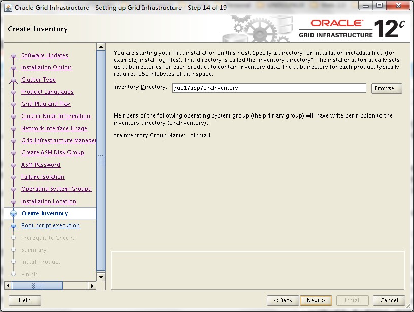Click the horizontal scrollbar thumb of step list
Screen dimensions: 414x312
click(x=38, y=285)
